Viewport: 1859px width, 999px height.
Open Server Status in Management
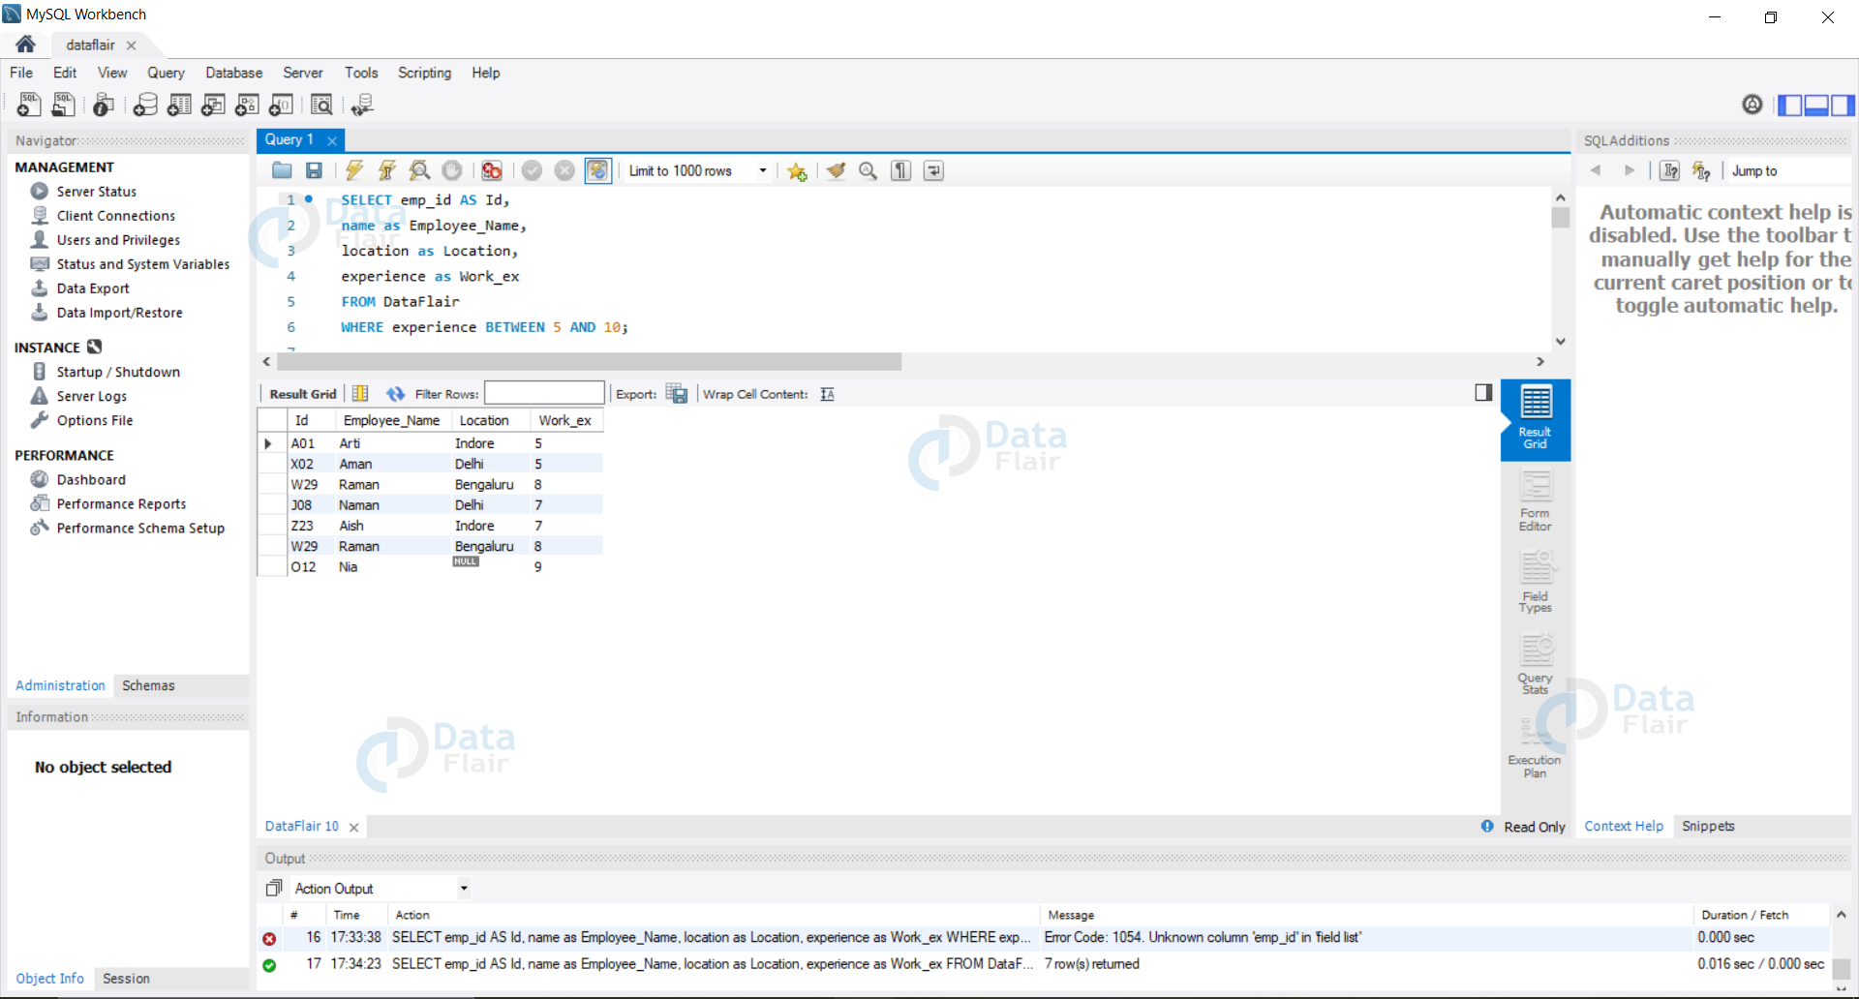point(96,192)
